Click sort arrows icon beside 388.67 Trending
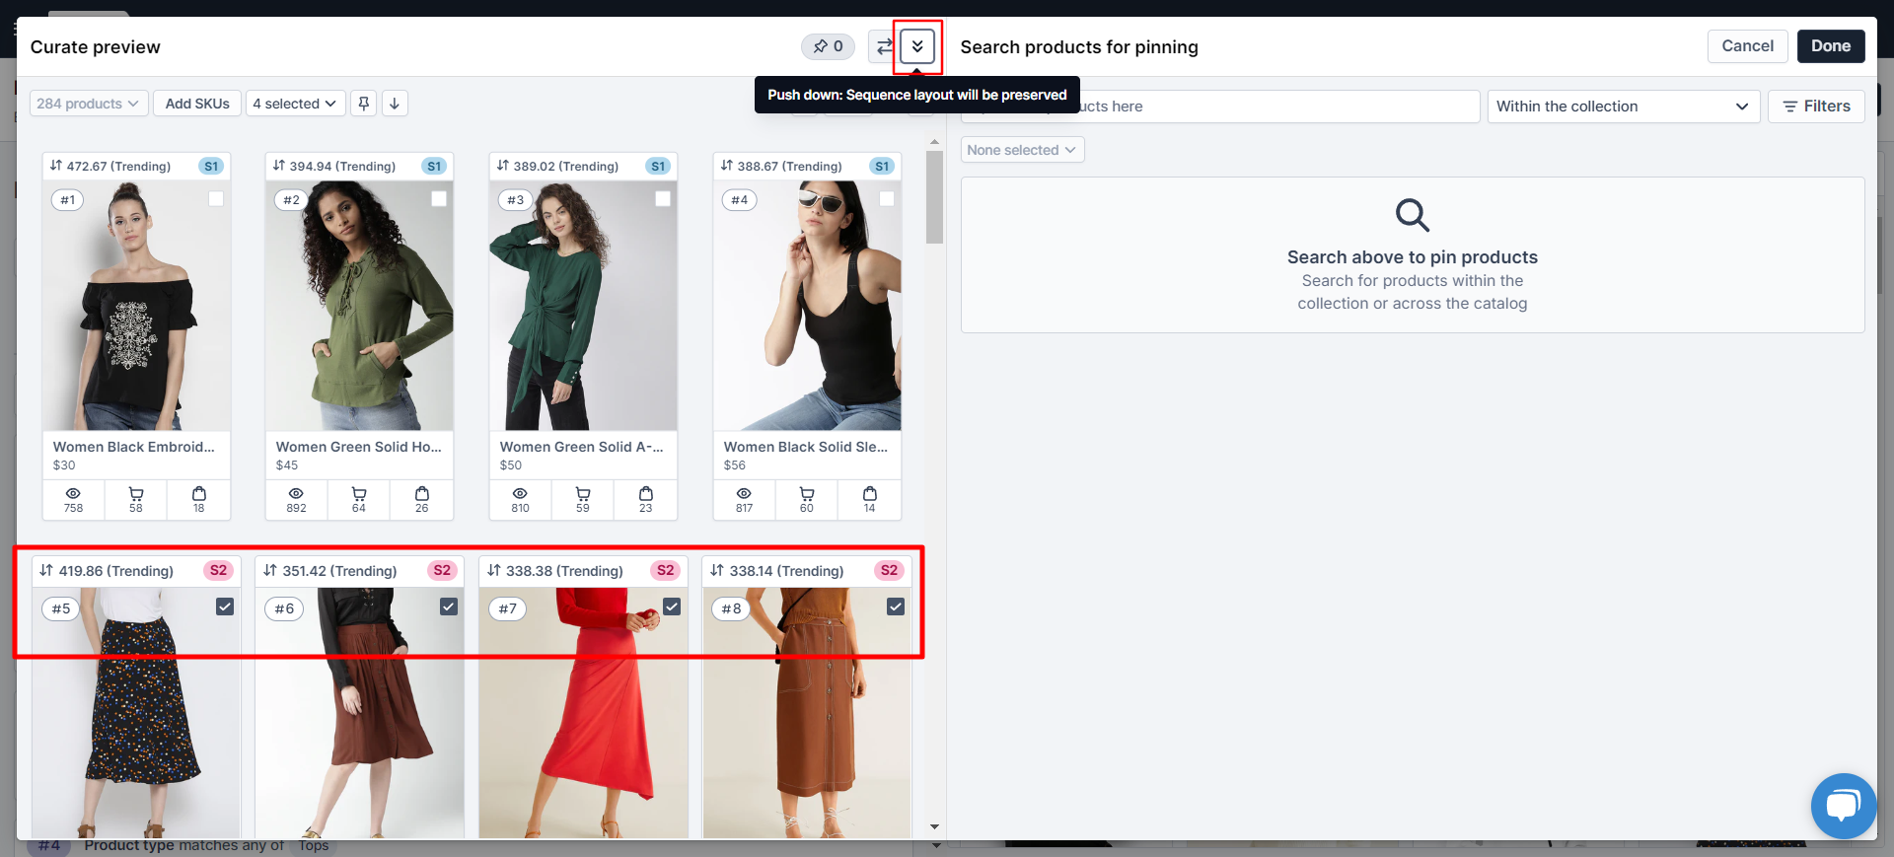 click(x=727, y=166)
